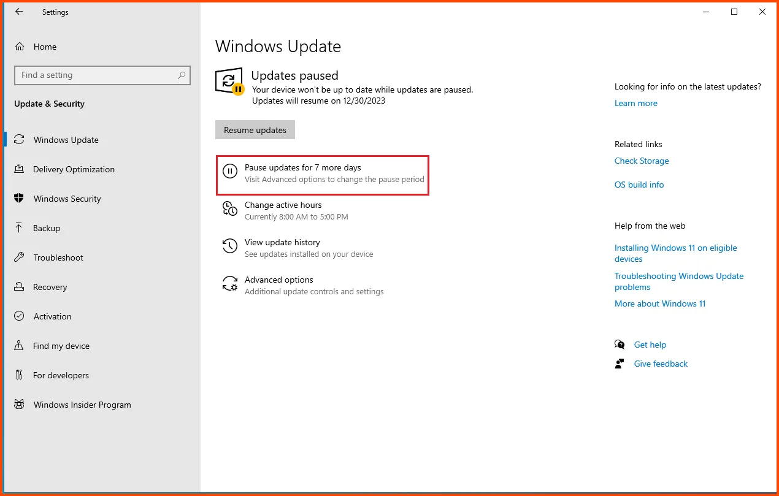Viewport: 779px width, 496px height.
Task: Open the Check Storage link
Action: pos(642,161)
